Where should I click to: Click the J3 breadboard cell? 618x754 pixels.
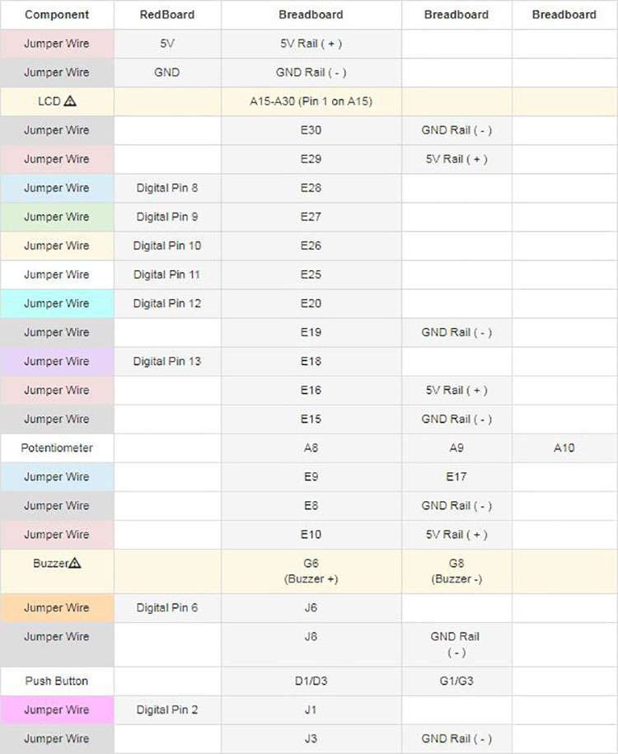[x=311, y=738]
